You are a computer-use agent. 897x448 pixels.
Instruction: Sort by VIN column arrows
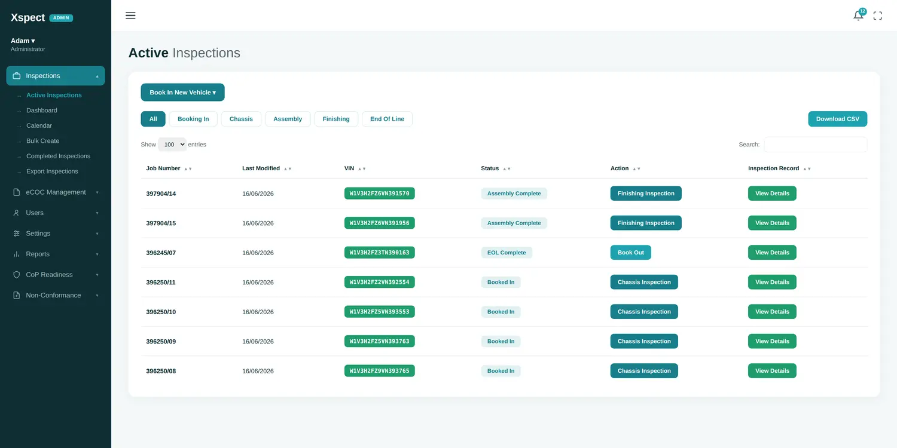(x=362, y=169)
